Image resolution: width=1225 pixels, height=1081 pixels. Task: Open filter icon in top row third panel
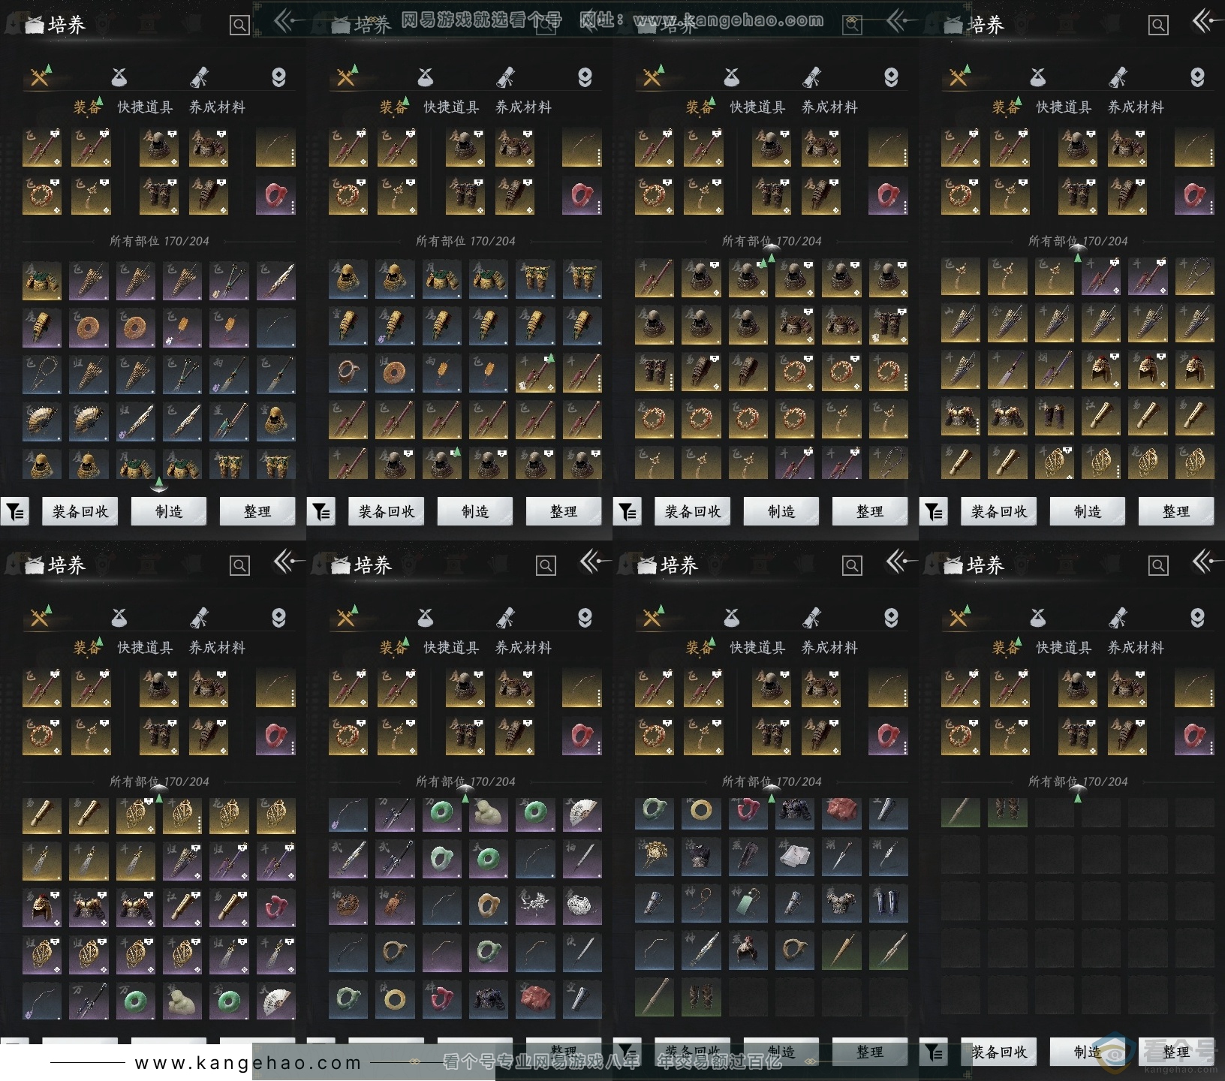click(628, 512)
